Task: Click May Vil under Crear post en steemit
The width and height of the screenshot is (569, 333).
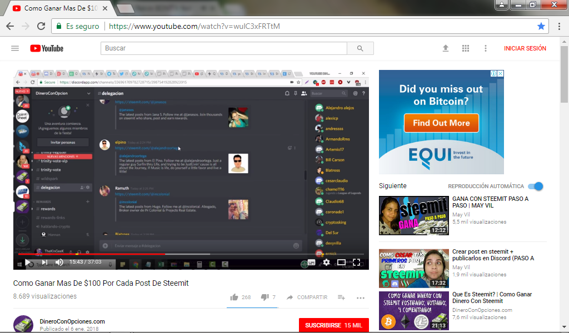Action: (x=461, y=268)
